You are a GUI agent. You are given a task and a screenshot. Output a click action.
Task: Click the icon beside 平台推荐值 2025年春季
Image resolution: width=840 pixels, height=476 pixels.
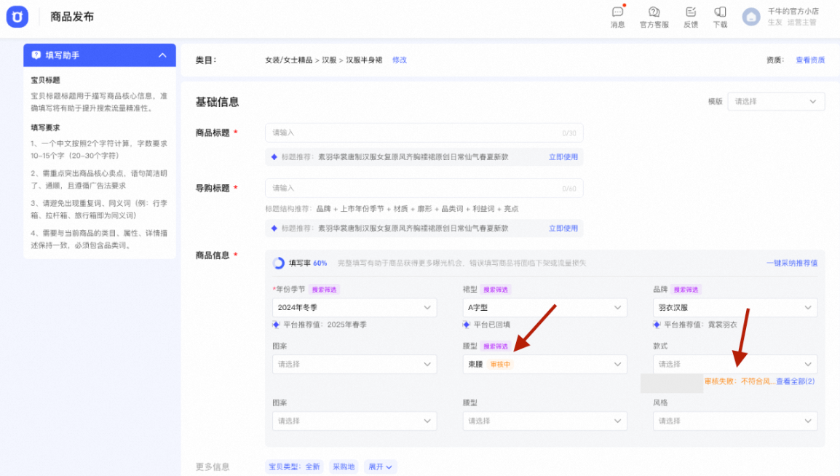[276, 325]
